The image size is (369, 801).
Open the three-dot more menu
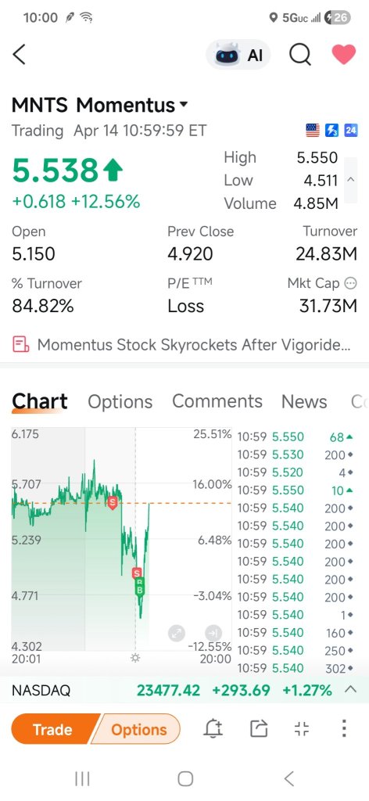pyautogui.click(x=345, y=728)
